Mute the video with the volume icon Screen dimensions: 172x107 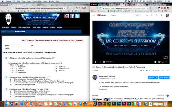[104, 62]
